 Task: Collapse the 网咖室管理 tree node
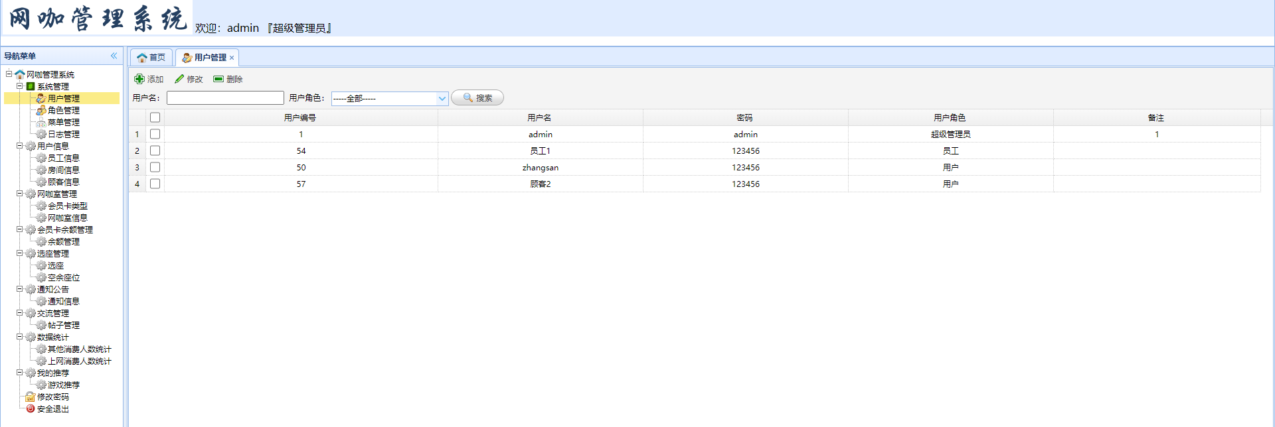click(20, 194)
